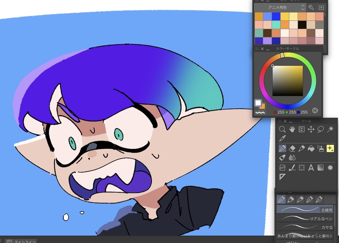This screenshot has width=339, height=243.
Task: Switch to fifth sub tool group tab
Action: (319, 199)
